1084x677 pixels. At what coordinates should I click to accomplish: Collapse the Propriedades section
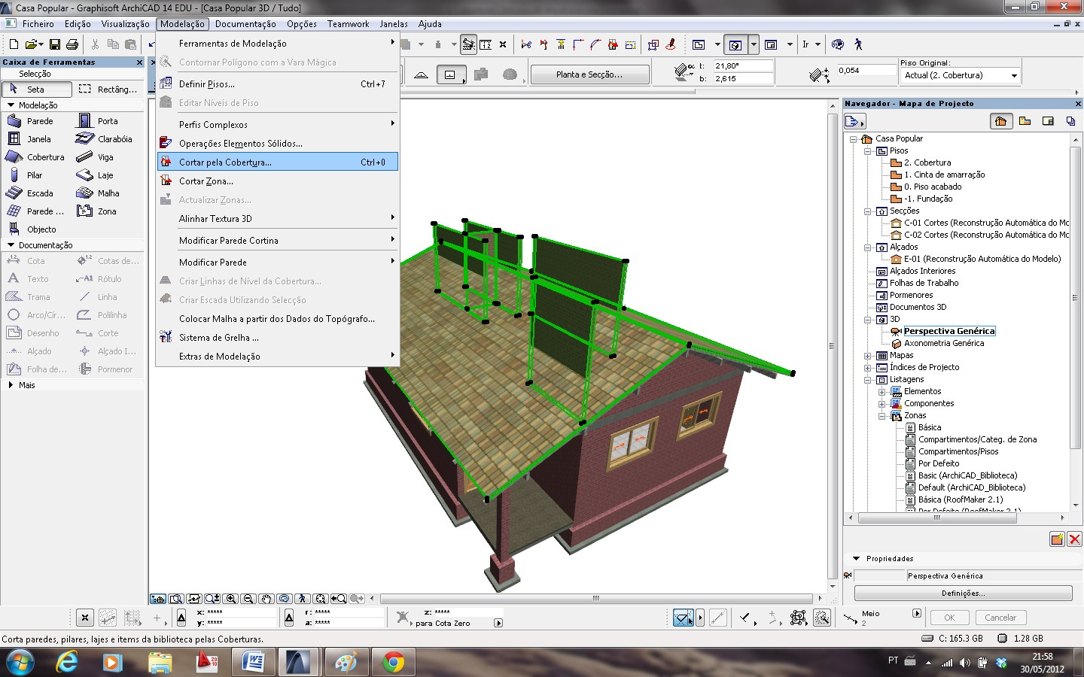[x=857, y=558]
